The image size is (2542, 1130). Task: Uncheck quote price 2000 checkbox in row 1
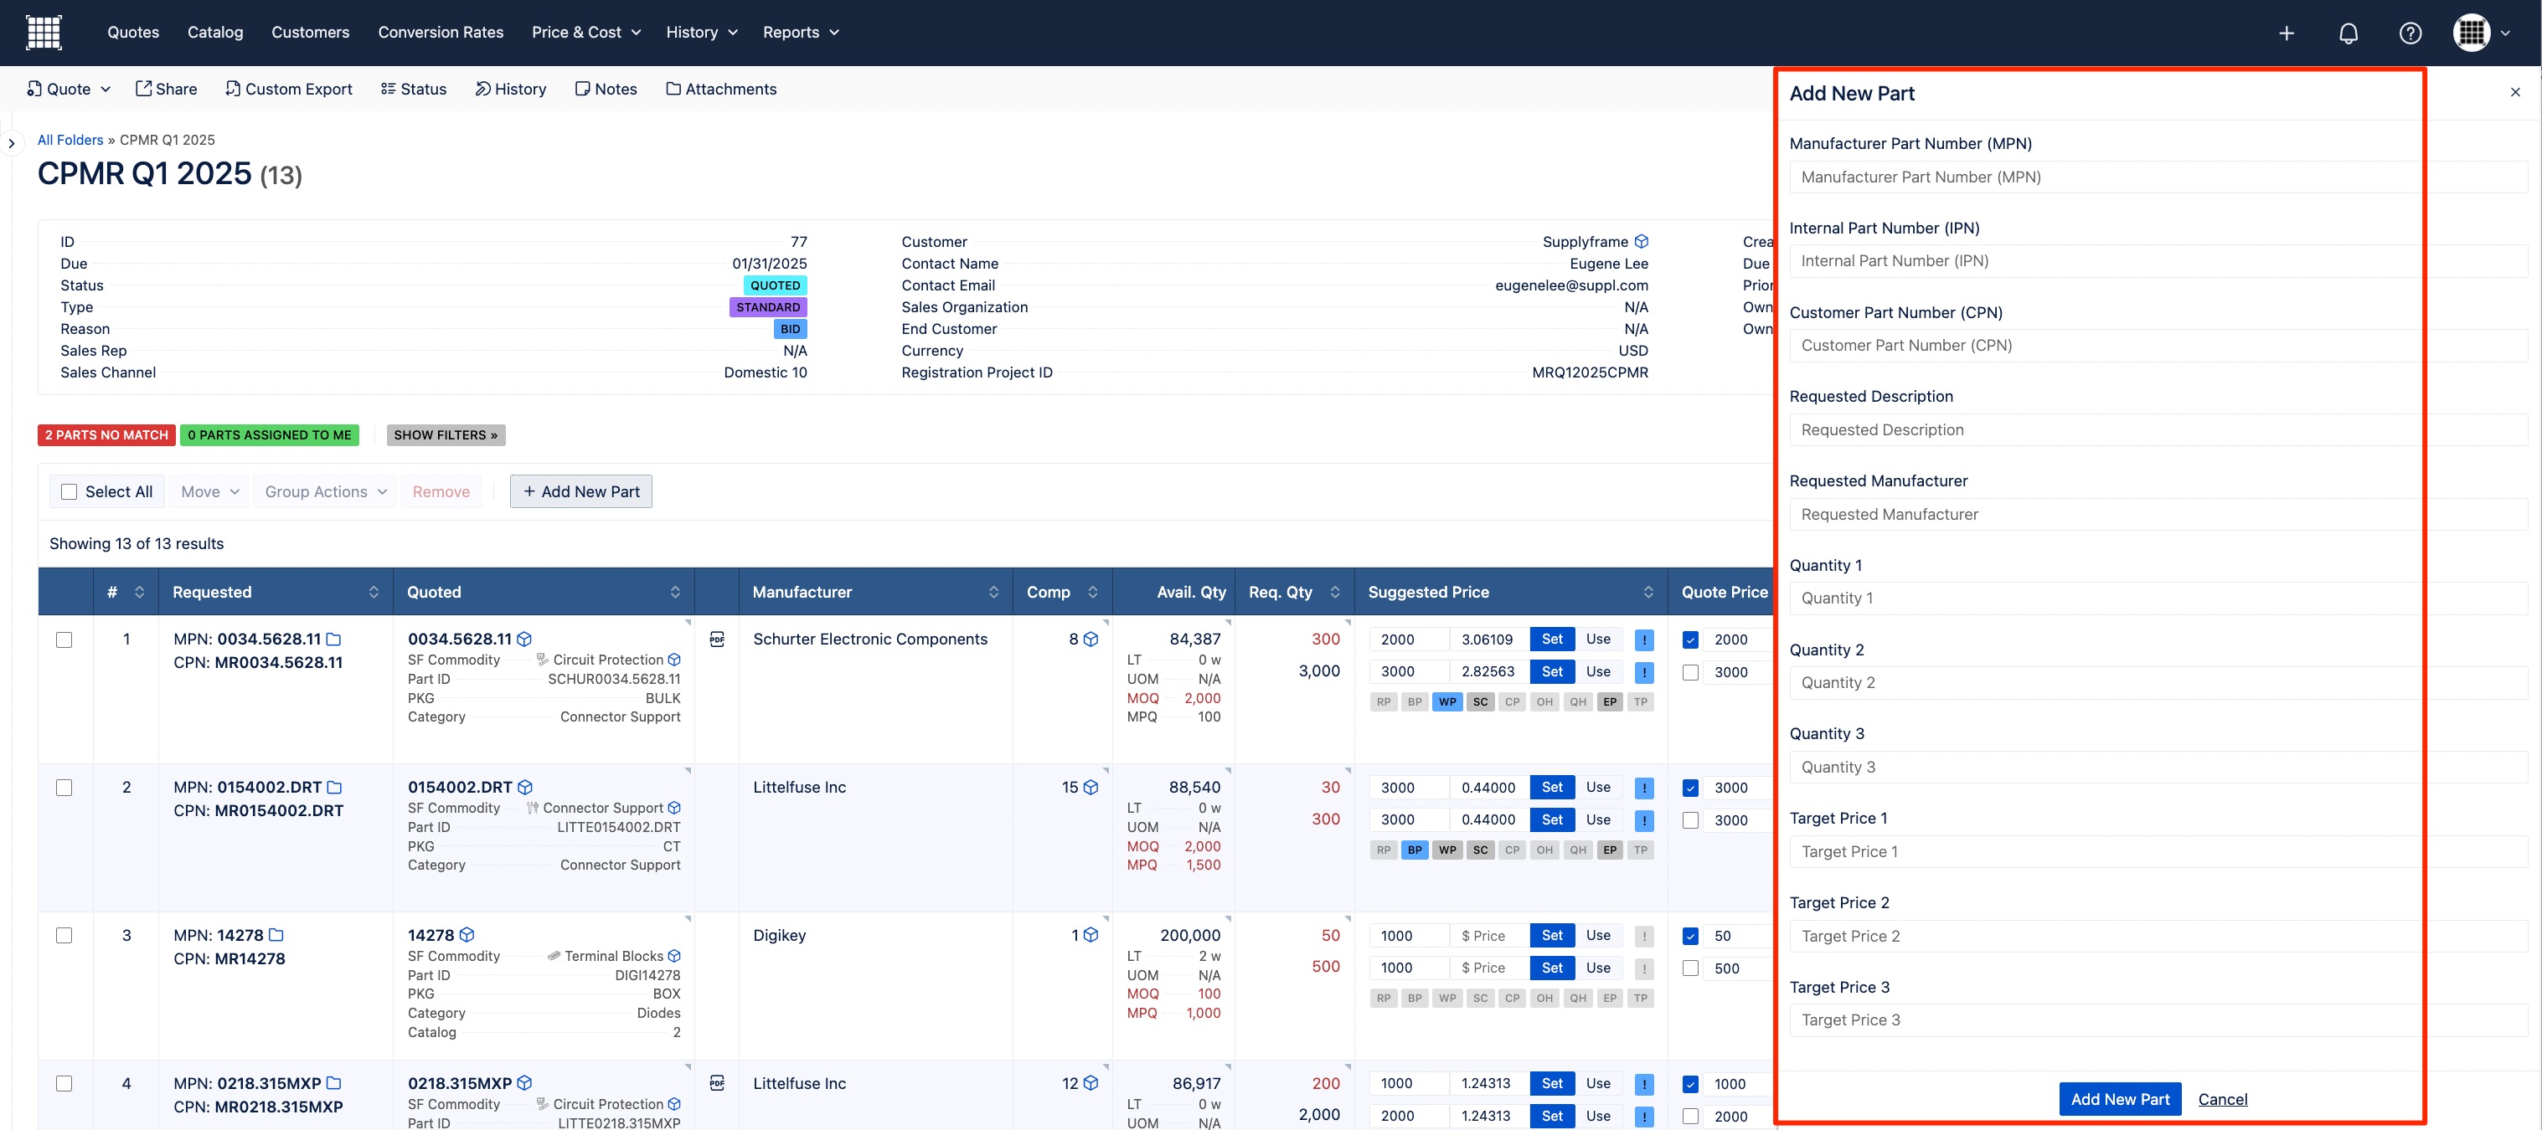(1690, 640)
